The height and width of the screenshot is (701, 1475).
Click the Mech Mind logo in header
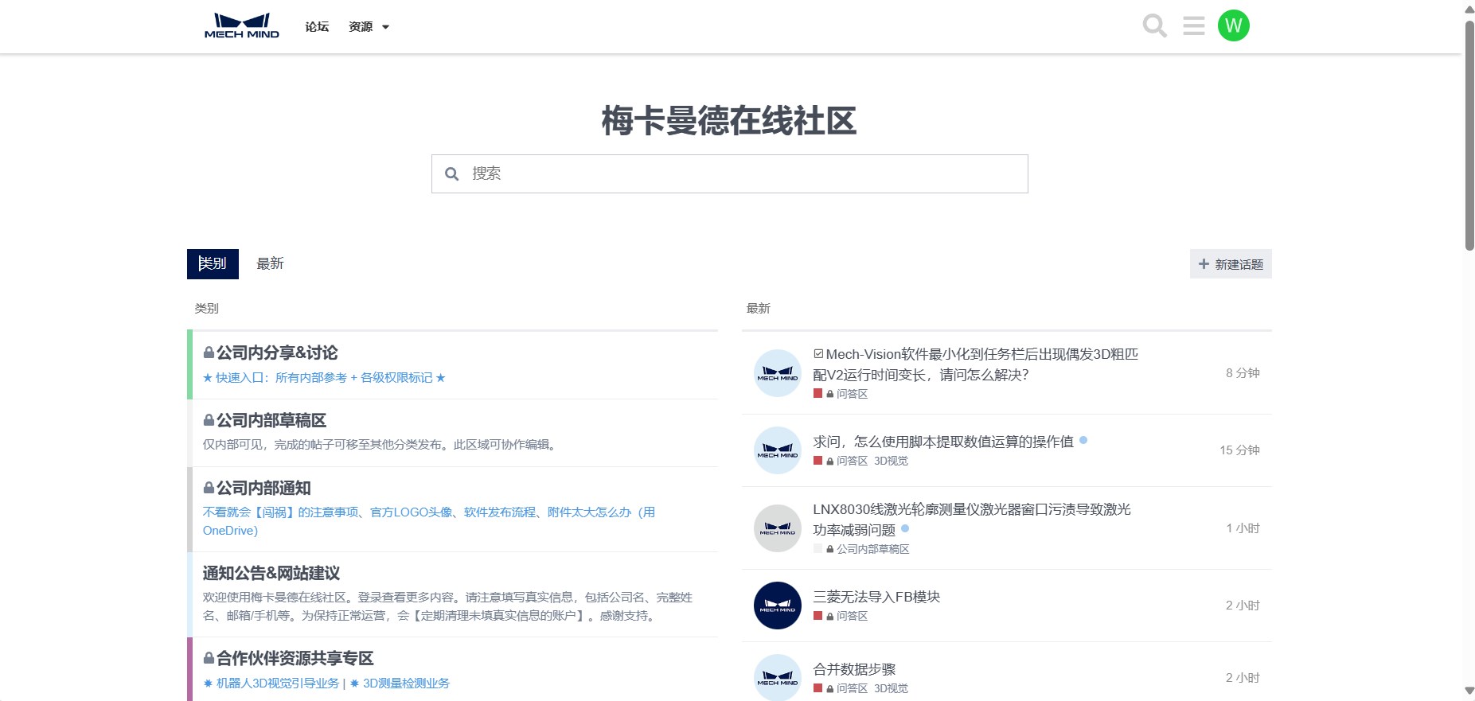click(241, 26)
